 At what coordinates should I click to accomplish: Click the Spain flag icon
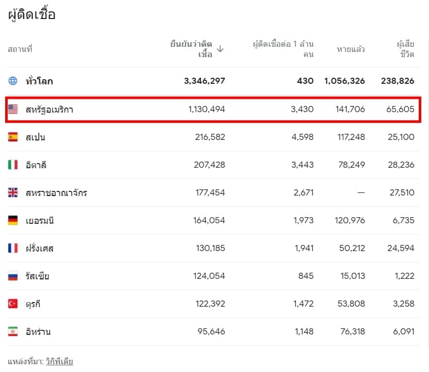coord(13,137)
